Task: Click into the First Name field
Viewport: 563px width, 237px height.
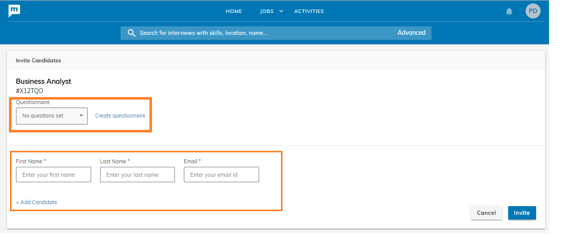Action: click(x=53, y=175)
